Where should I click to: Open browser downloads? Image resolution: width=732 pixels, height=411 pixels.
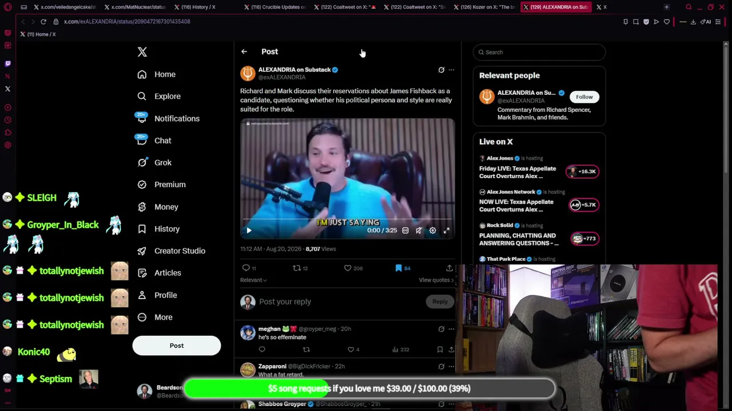point(693,22)
